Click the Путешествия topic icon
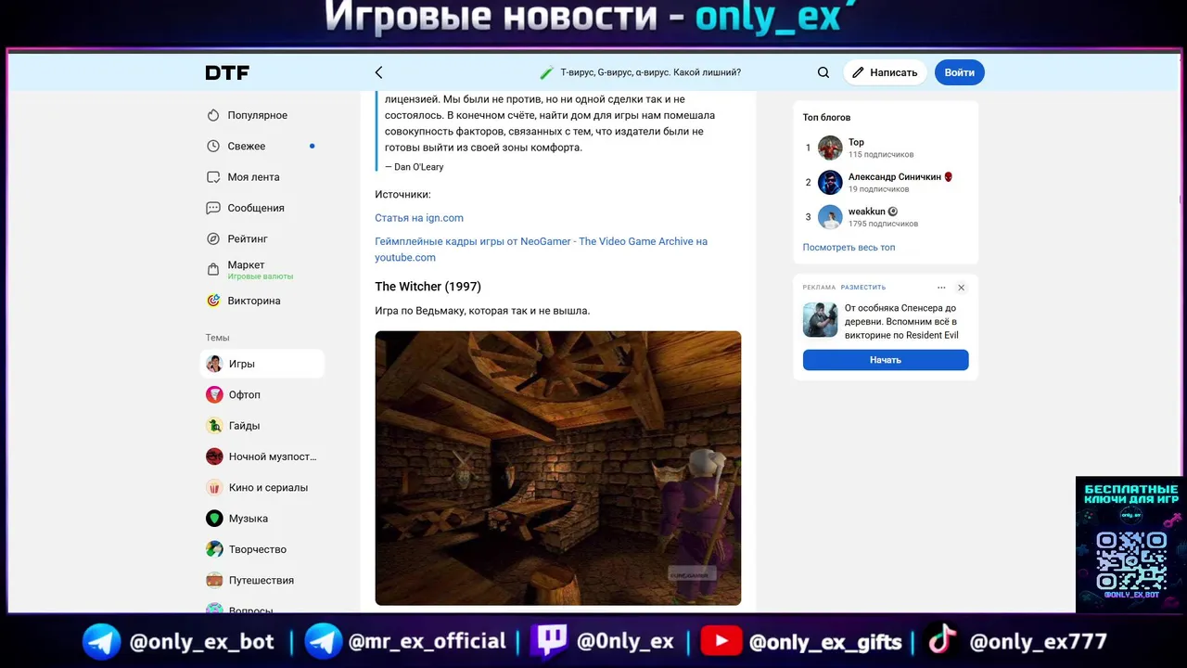Viewport: 1187px width, 668px height. 214,580
